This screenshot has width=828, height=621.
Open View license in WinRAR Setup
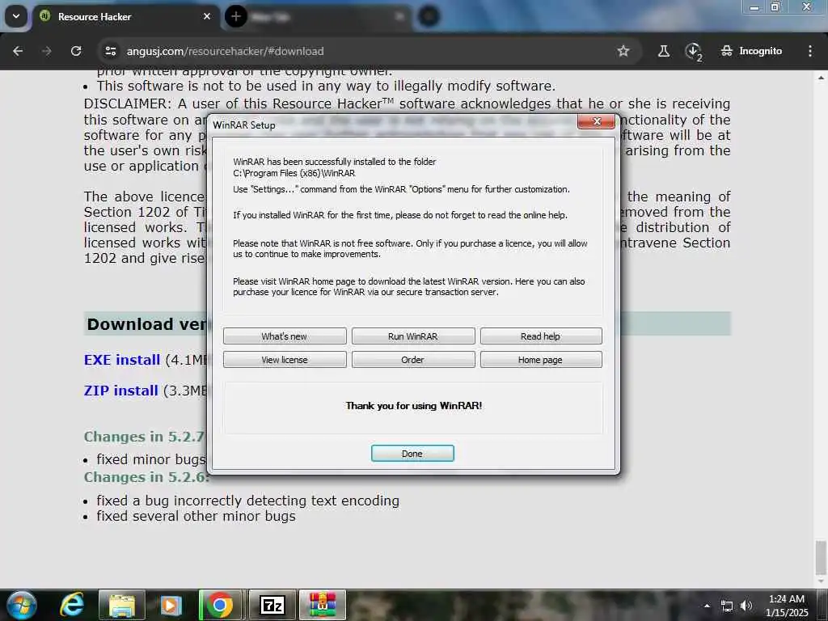(285, 360)
